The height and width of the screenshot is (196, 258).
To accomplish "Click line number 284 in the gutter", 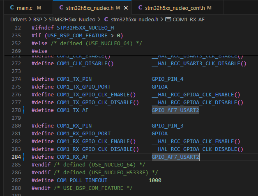I will (16, 157).
